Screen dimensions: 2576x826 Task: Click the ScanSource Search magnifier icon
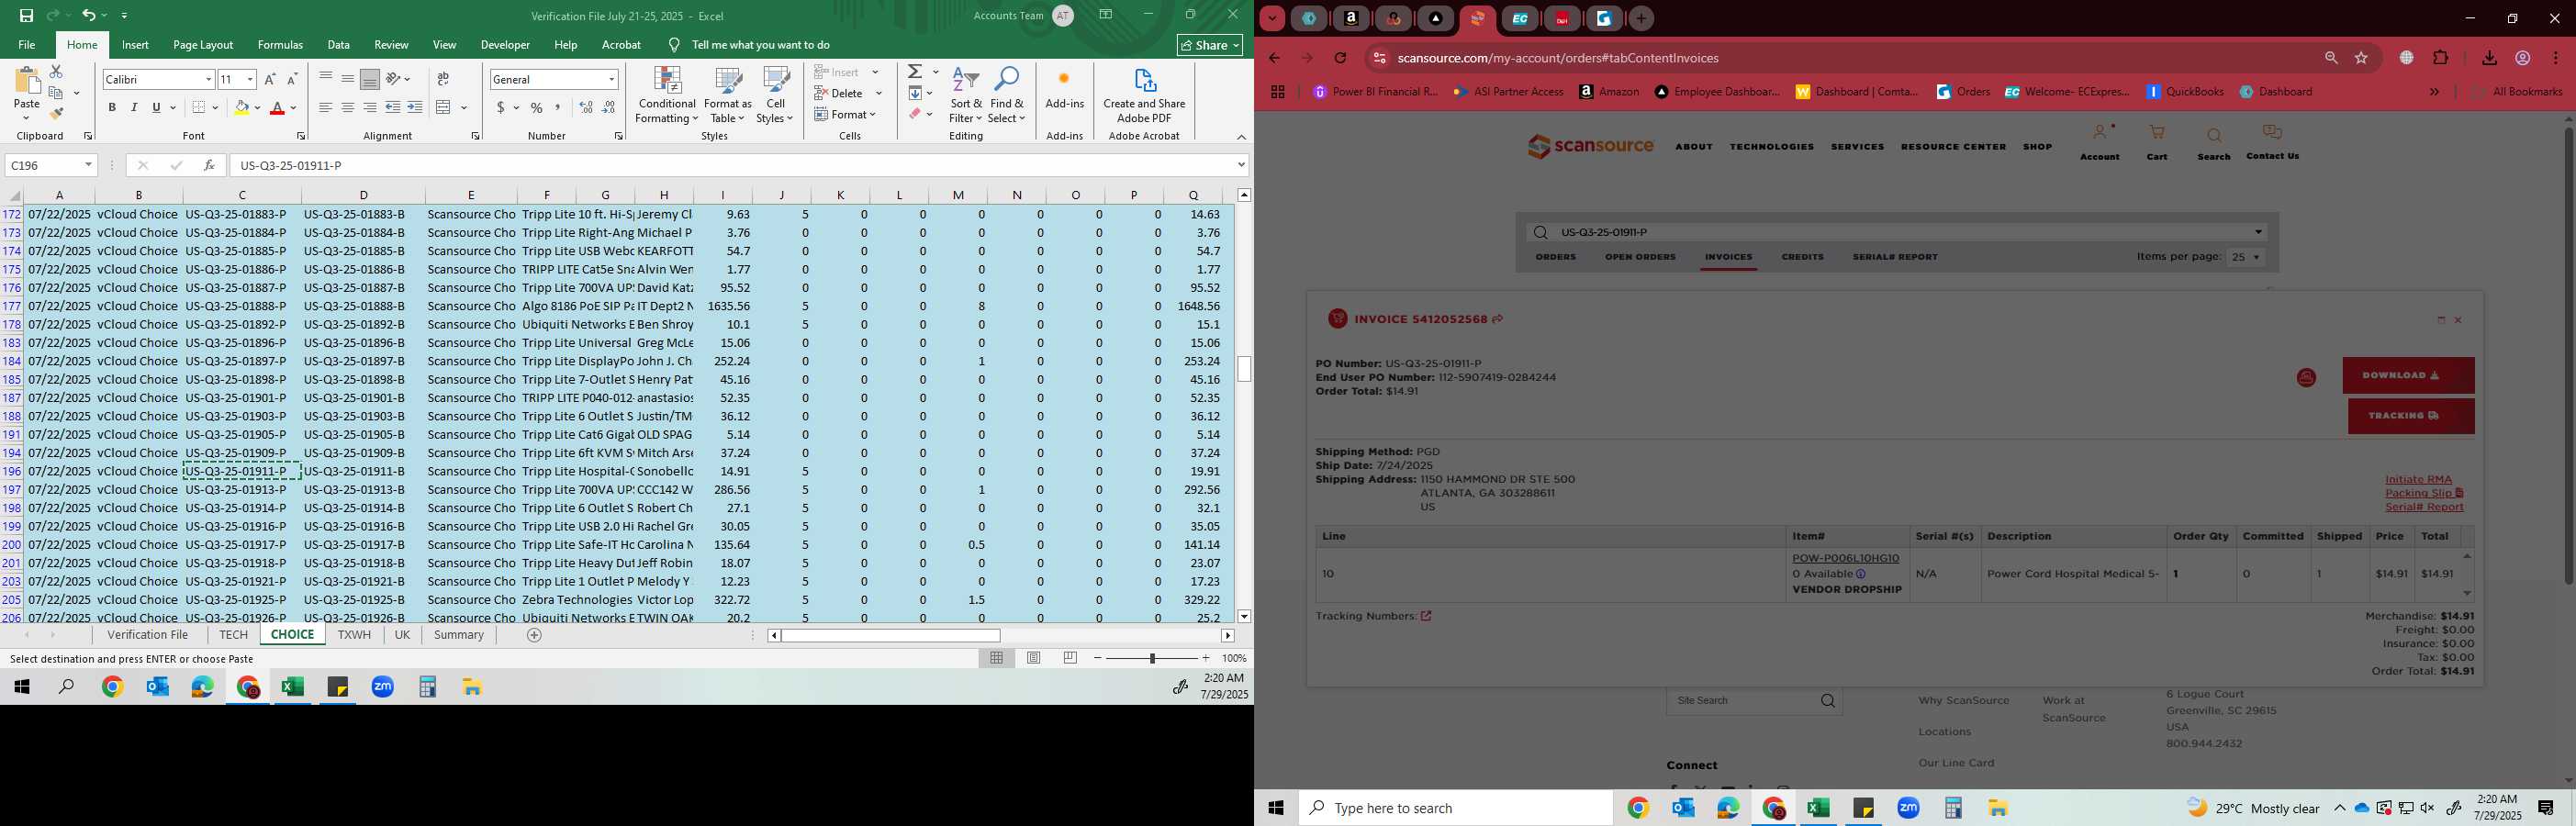[x=2214, y=136]
